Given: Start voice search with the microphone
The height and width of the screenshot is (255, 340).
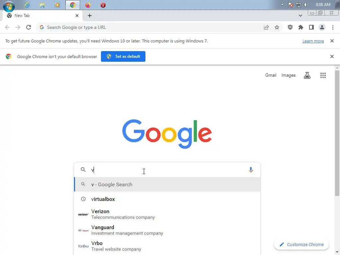Looking at the screenshot, I should point(251,170).
